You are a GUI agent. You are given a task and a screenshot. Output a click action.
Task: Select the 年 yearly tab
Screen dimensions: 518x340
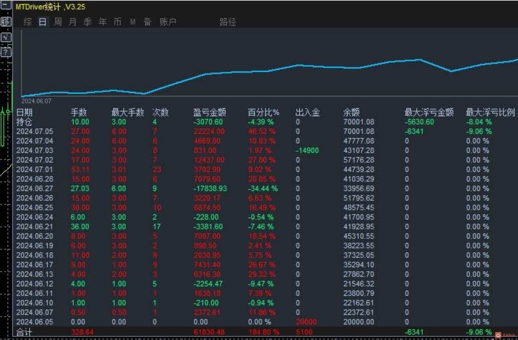(103, 22)
